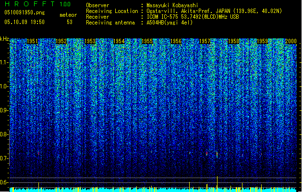
Task: Click the date stamp 05.10.09 19:50
Action: coord(24,22)
